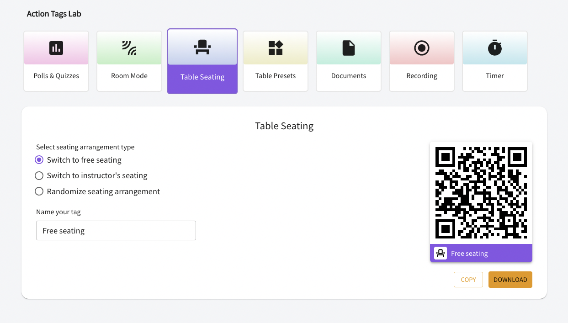
Task: Click the seat icon in the QR tag footer
Action: (441, 253)
